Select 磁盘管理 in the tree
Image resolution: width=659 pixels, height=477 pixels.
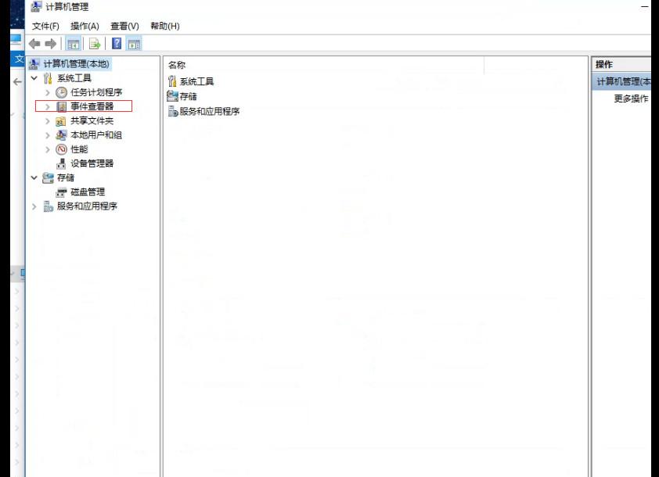[x=88, y=192]
